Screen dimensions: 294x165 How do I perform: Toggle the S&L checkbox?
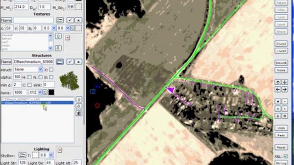[x=286, y=156]
